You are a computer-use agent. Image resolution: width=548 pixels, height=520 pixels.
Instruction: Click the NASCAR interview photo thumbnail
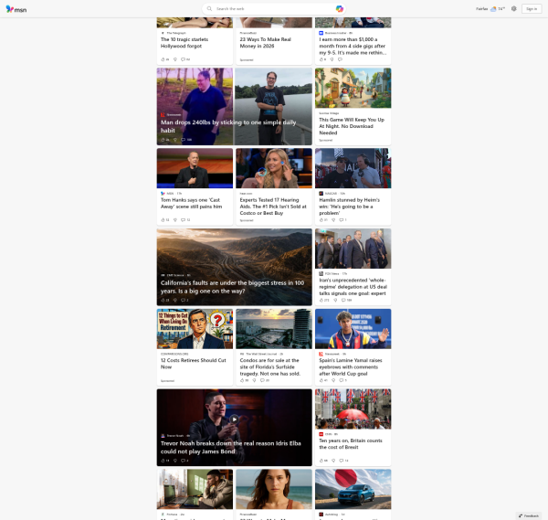pos(353,168)
